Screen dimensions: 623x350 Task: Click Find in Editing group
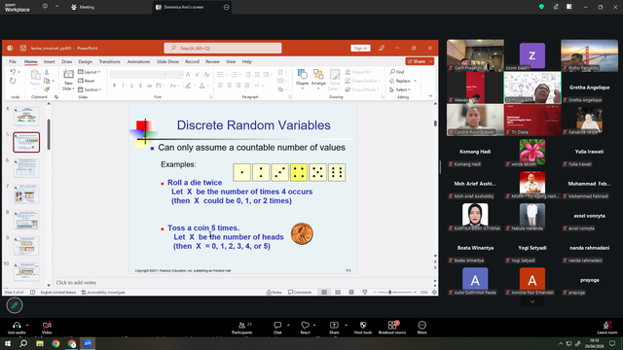pyautogui.click(x=396, y=72)
